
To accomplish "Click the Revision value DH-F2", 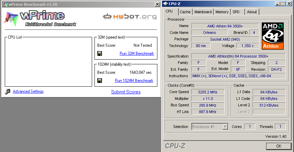I will tap(277, 69).
